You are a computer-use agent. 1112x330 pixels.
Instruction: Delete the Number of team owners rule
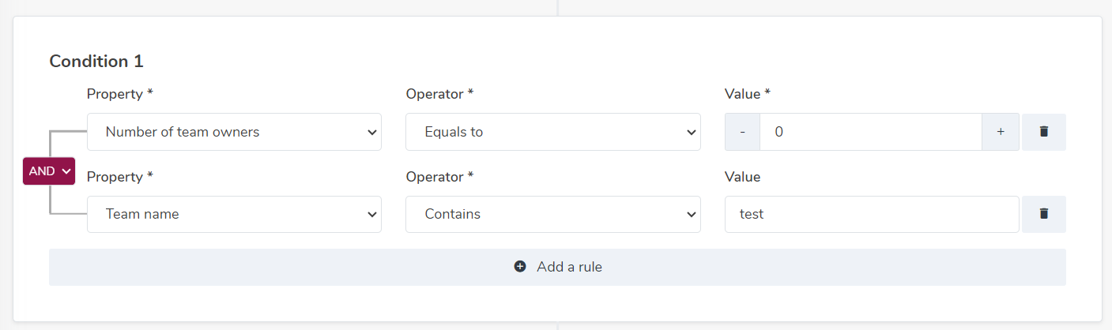tap(1043, 132)
